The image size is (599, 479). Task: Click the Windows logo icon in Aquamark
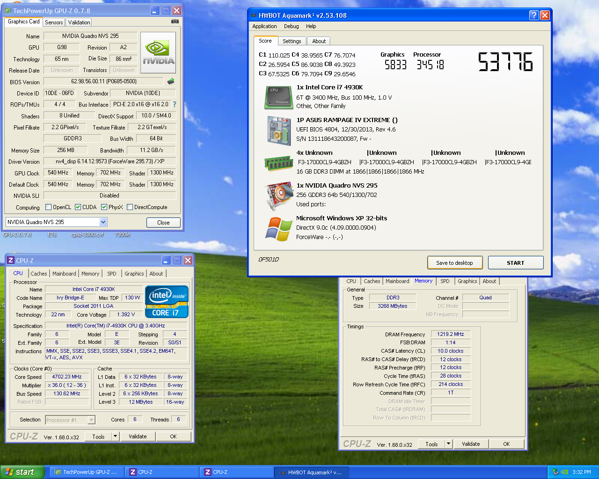(x=279, y=229)
